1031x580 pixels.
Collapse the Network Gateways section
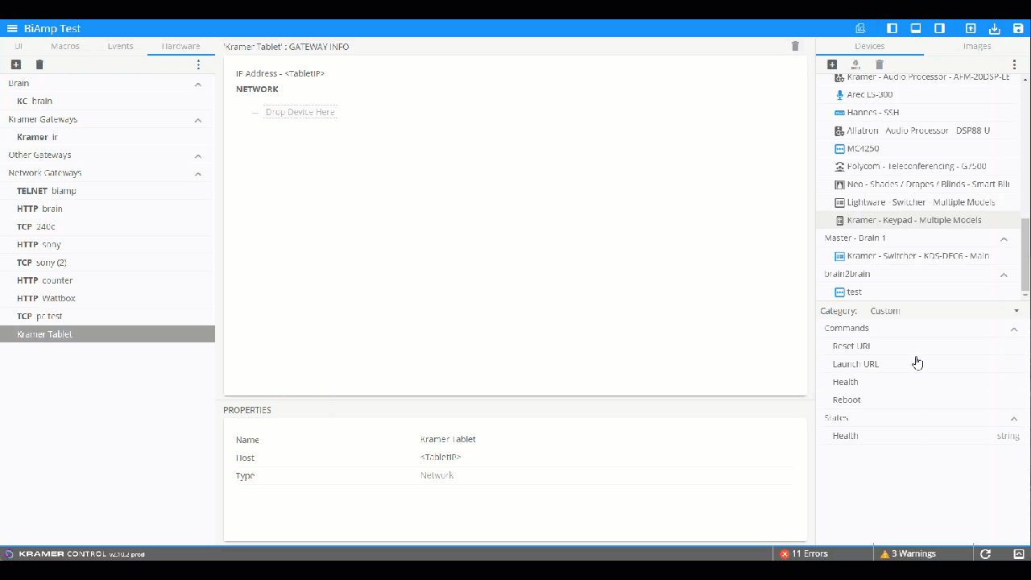pos(198,173)
